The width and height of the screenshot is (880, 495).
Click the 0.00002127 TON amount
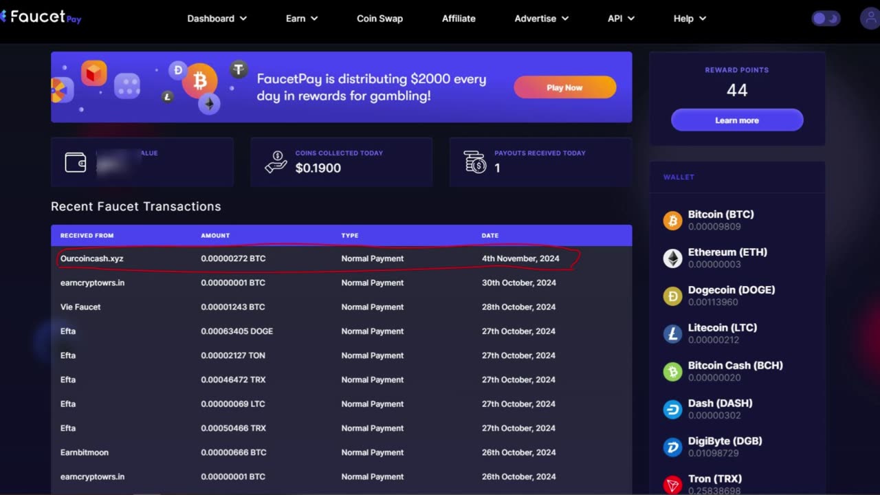[233, 355]
